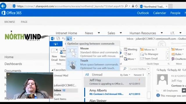186x104 pixels.
Task: Click the browser refresh icon
Action: (137, 6)
